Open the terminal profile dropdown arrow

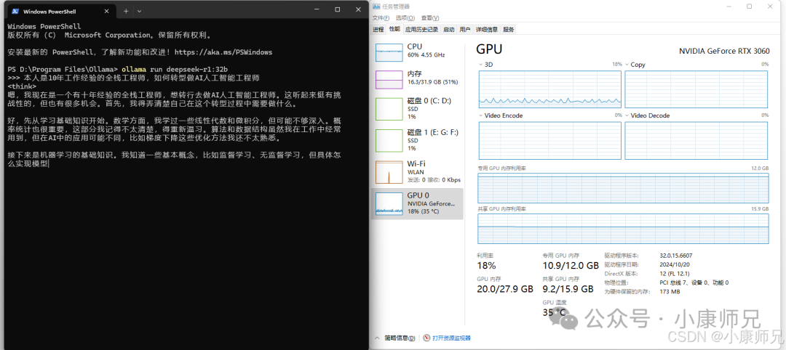(139, 10)
